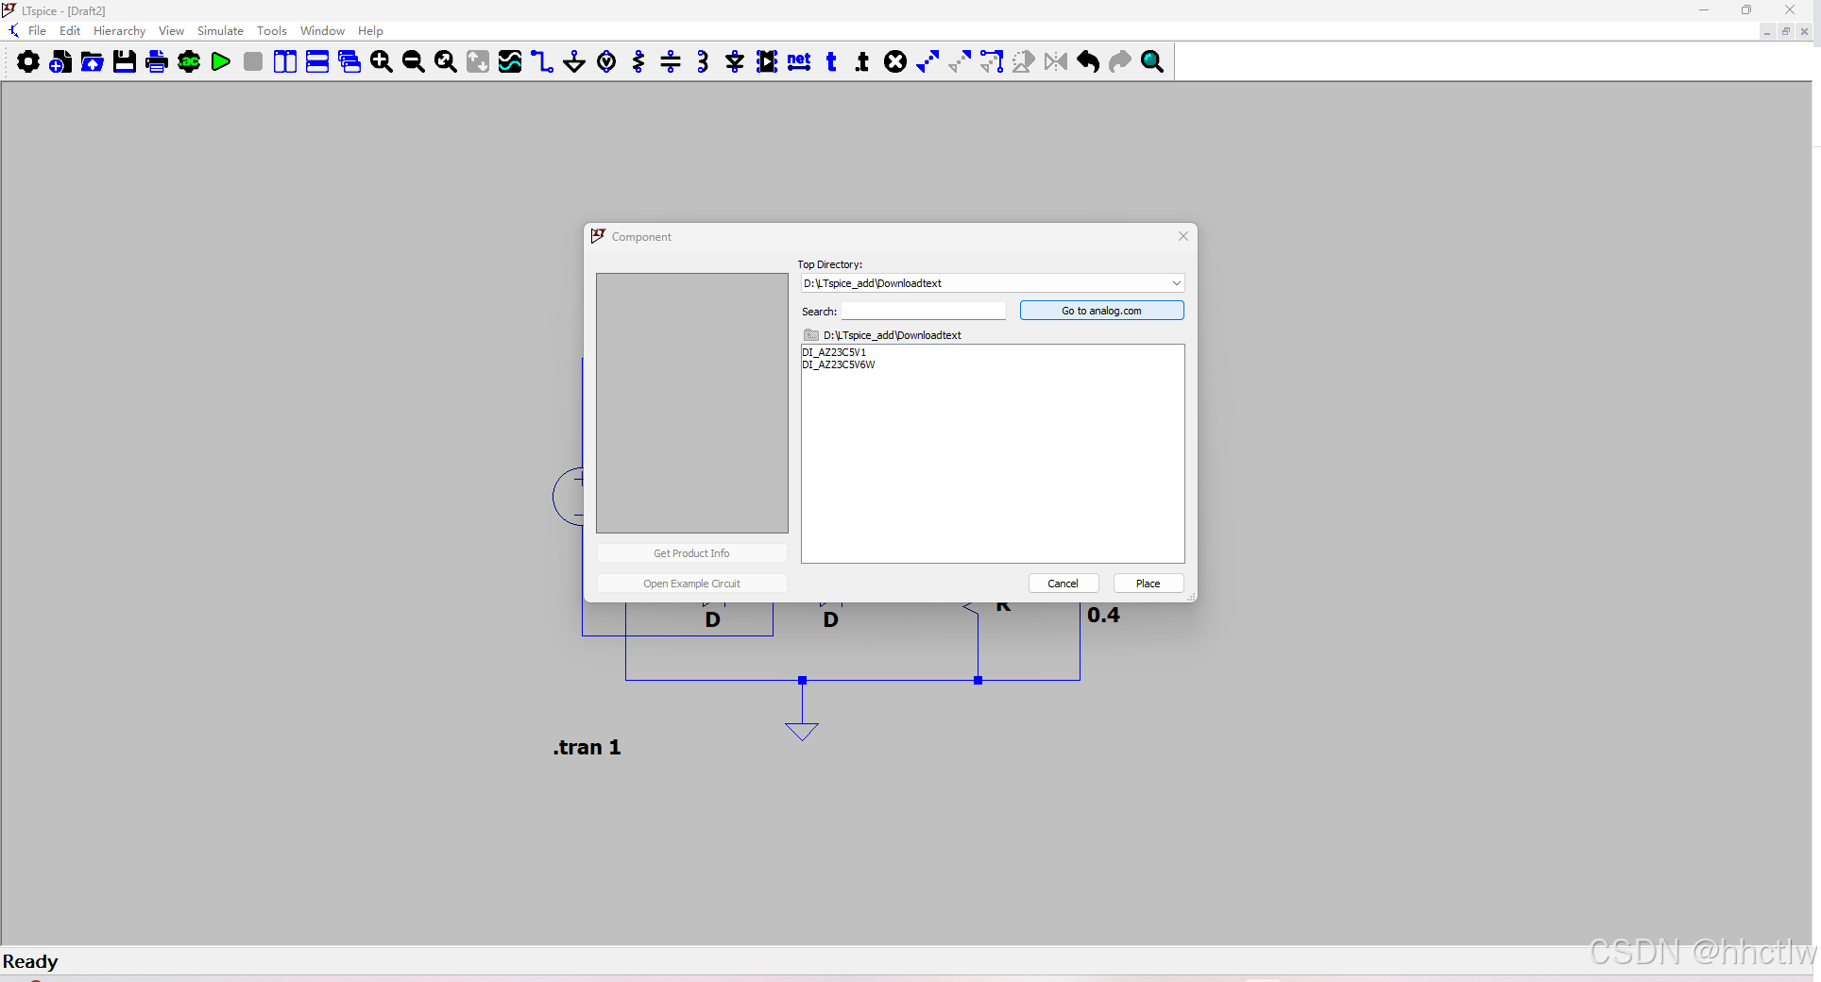Minimize the inner Draft2 document window
This screenshot has height=982, width=1821.
tap(1767, 31)
